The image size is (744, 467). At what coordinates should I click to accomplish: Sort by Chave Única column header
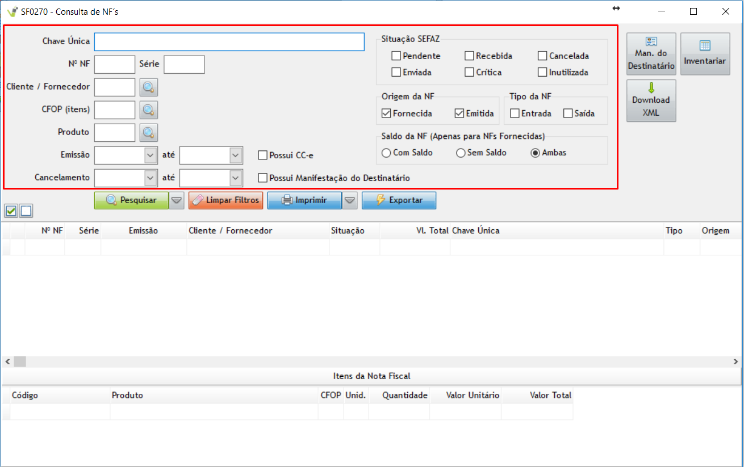coord(557,231)
